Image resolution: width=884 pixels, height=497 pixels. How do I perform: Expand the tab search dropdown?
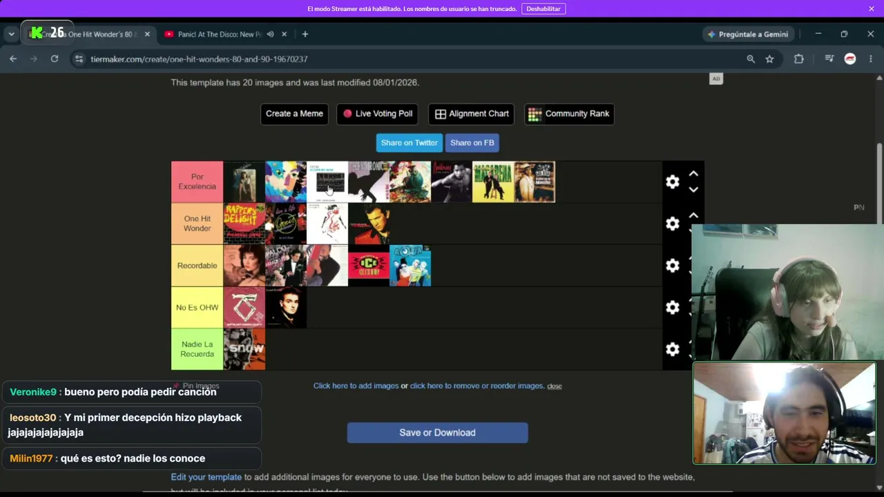pyautogui.click(x=11, y=34)
